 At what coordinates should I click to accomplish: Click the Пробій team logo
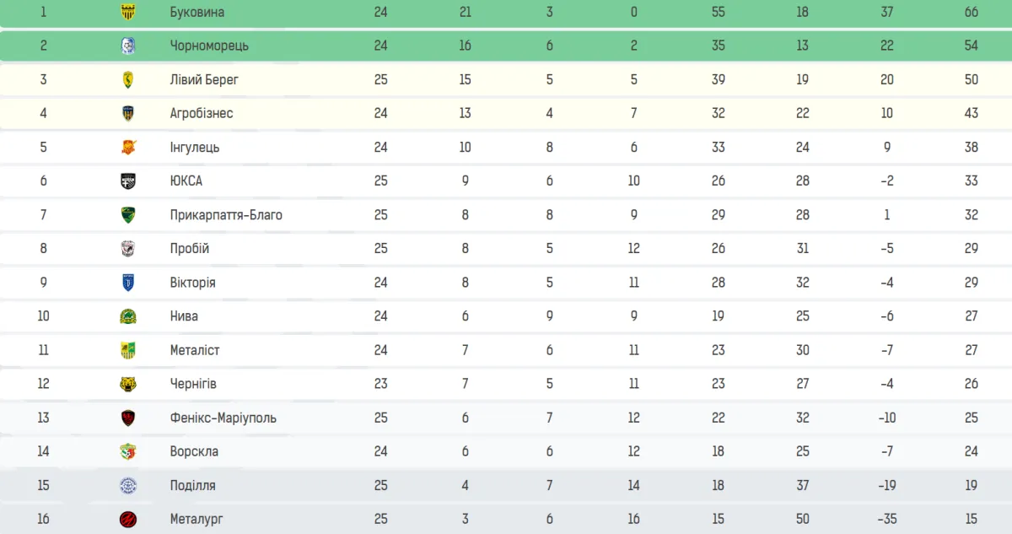pos(128,248)
